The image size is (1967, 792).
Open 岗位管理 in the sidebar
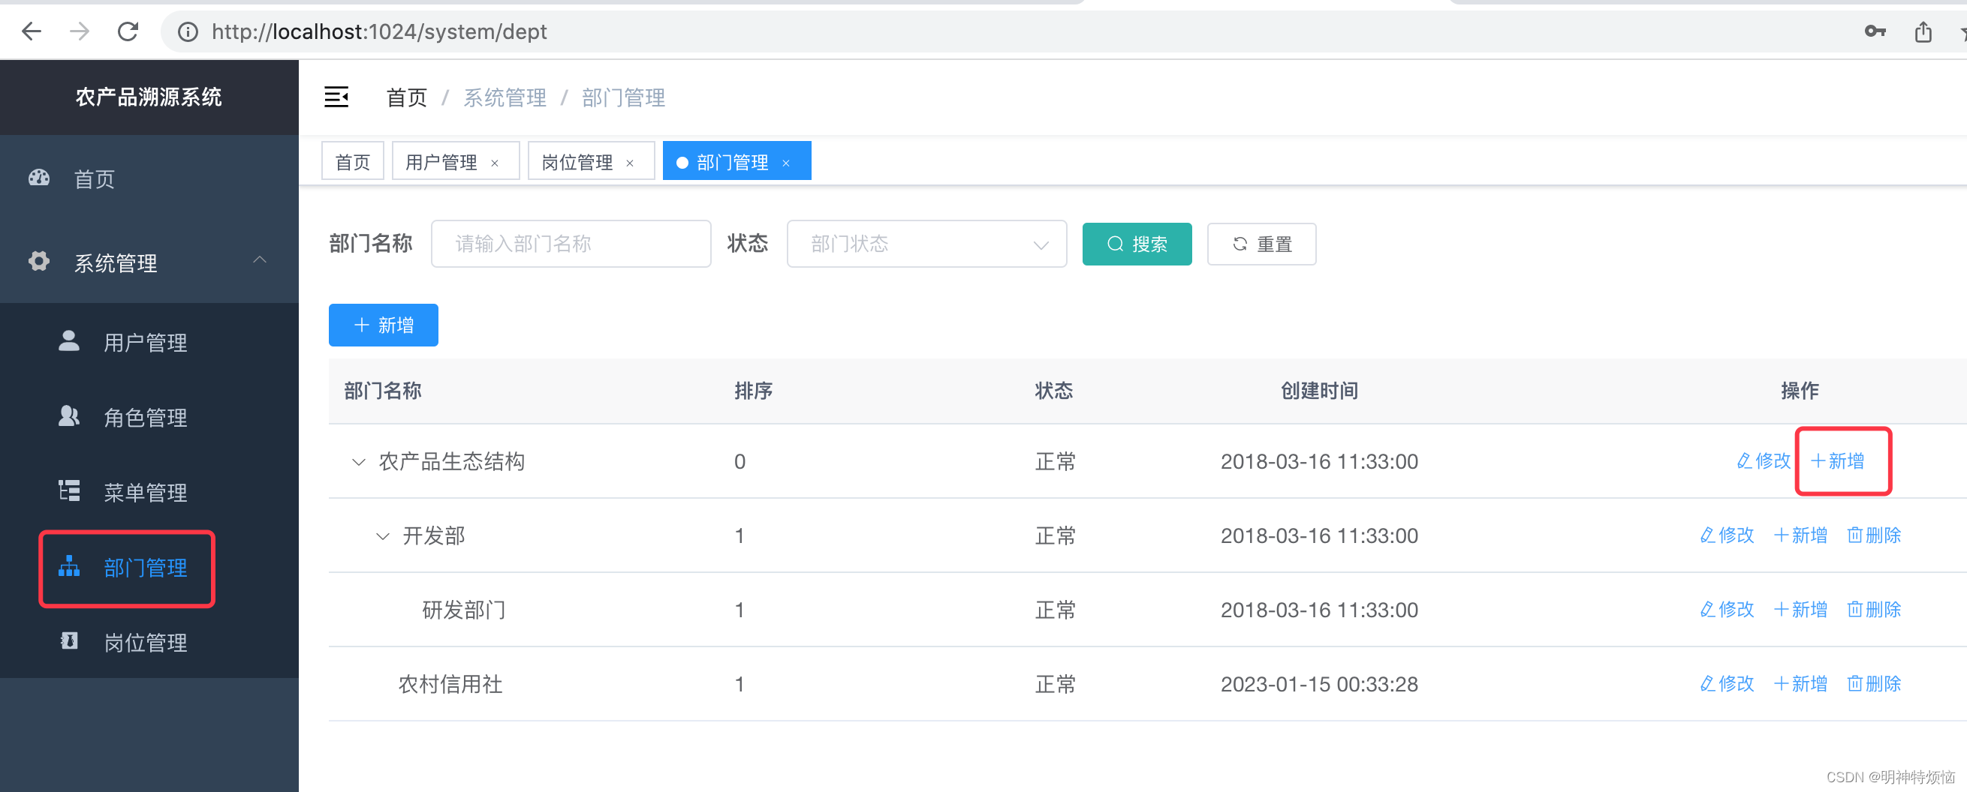pos(149,643)
